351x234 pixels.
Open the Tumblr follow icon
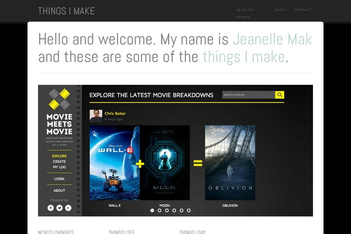coord(68,208)
